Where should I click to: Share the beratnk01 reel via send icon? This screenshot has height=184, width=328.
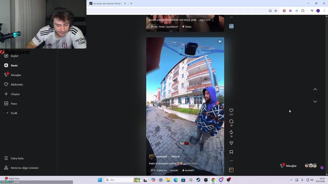(x=231, y=143)
